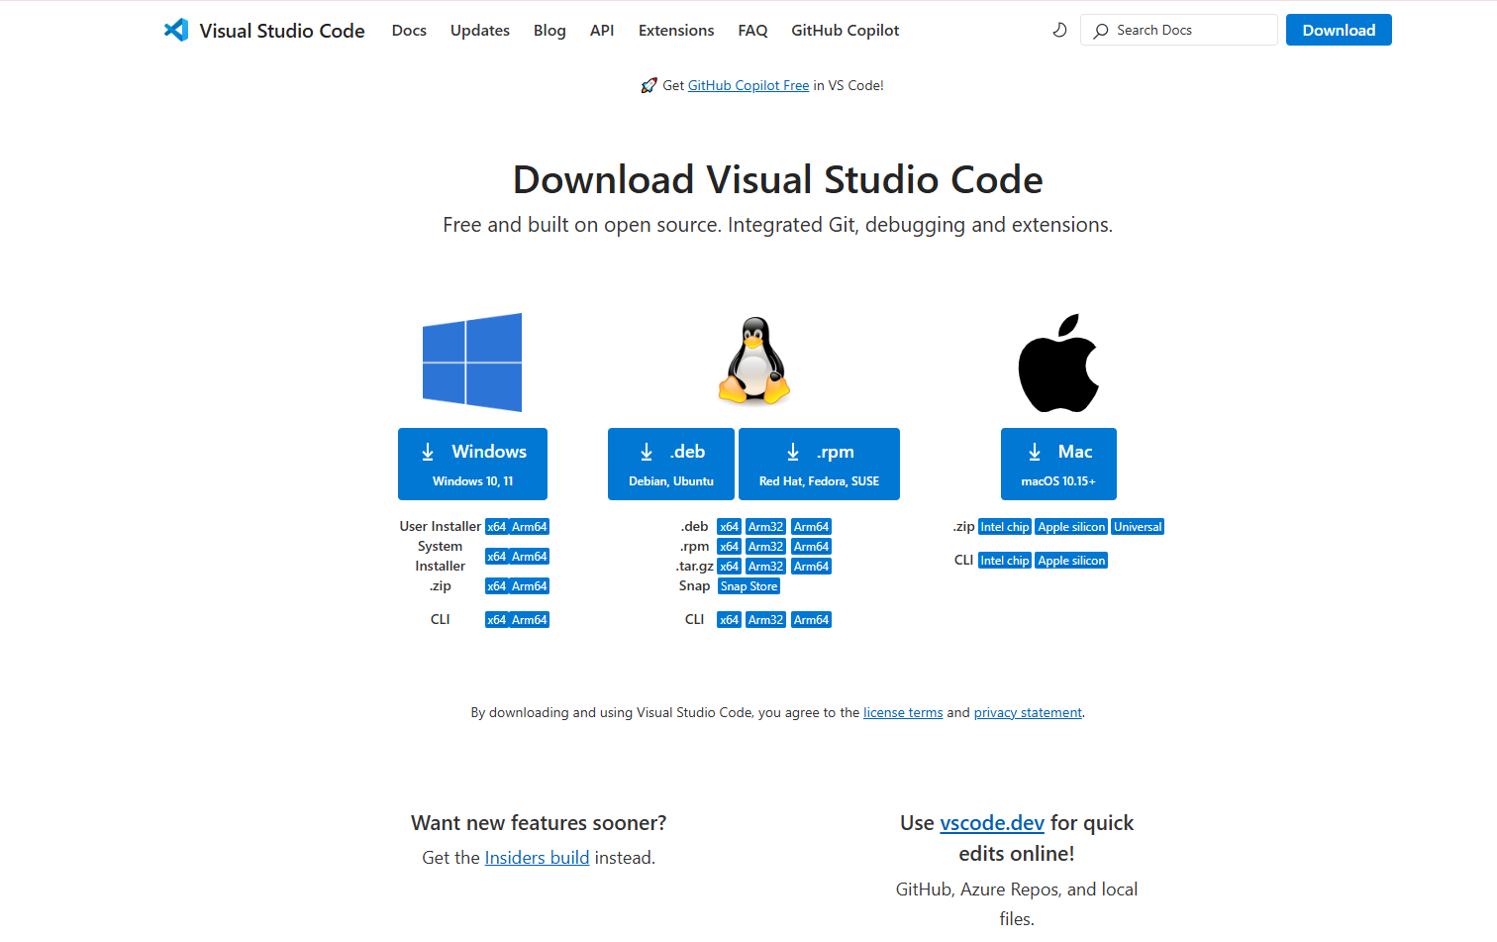Open the Updates page
This screenshot has height=942, width=1497.
(x=480, y=30)
